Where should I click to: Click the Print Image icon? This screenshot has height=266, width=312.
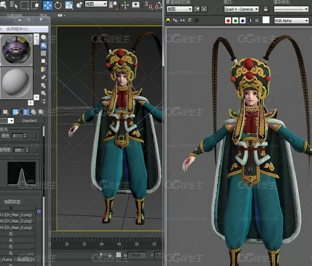coord(190,20)
